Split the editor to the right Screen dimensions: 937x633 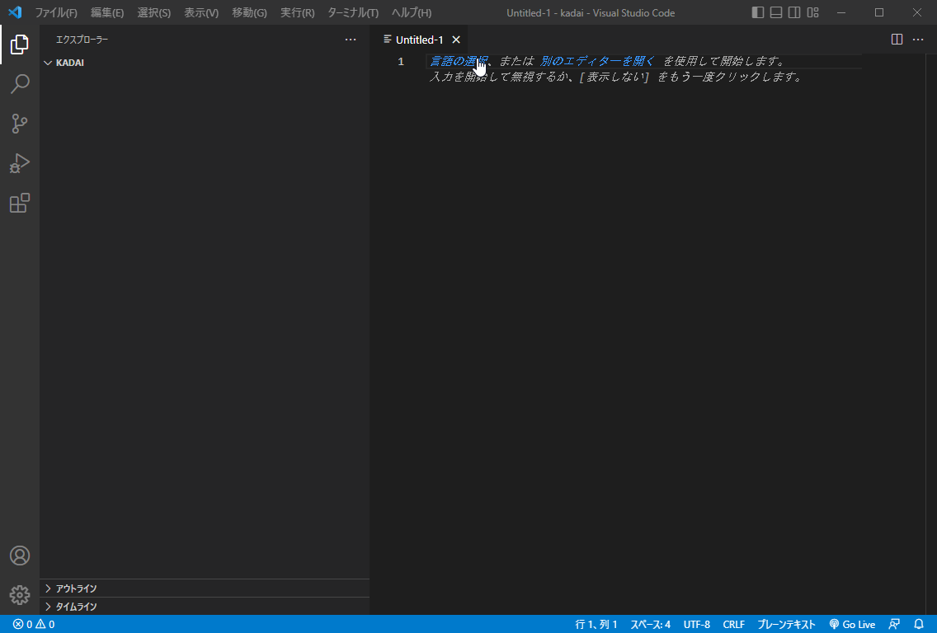tap(897, 40)
